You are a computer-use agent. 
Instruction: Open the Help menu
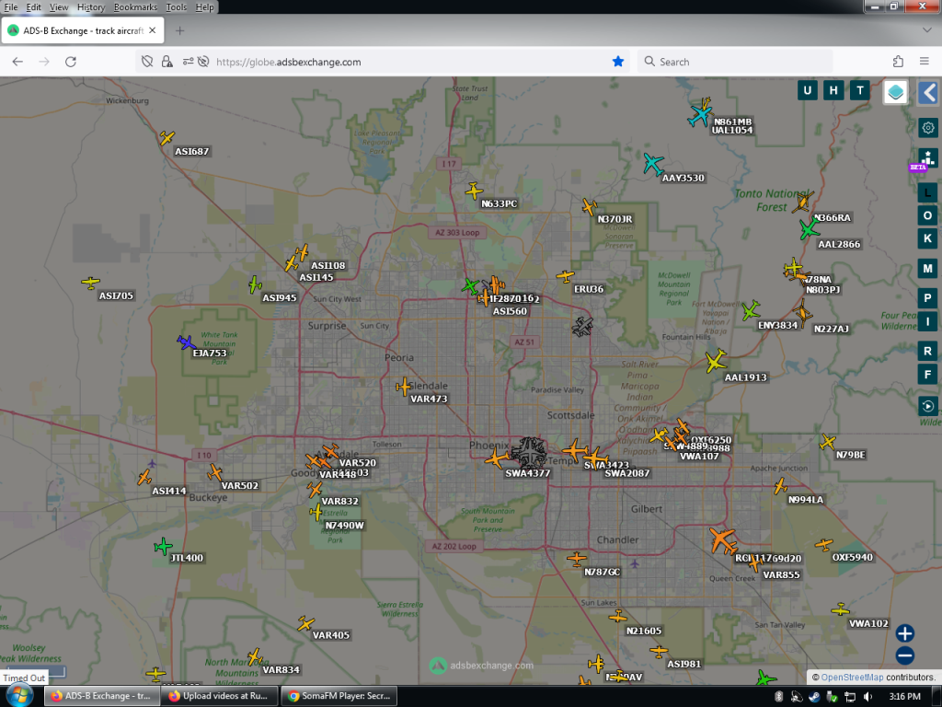click(204, 7)
